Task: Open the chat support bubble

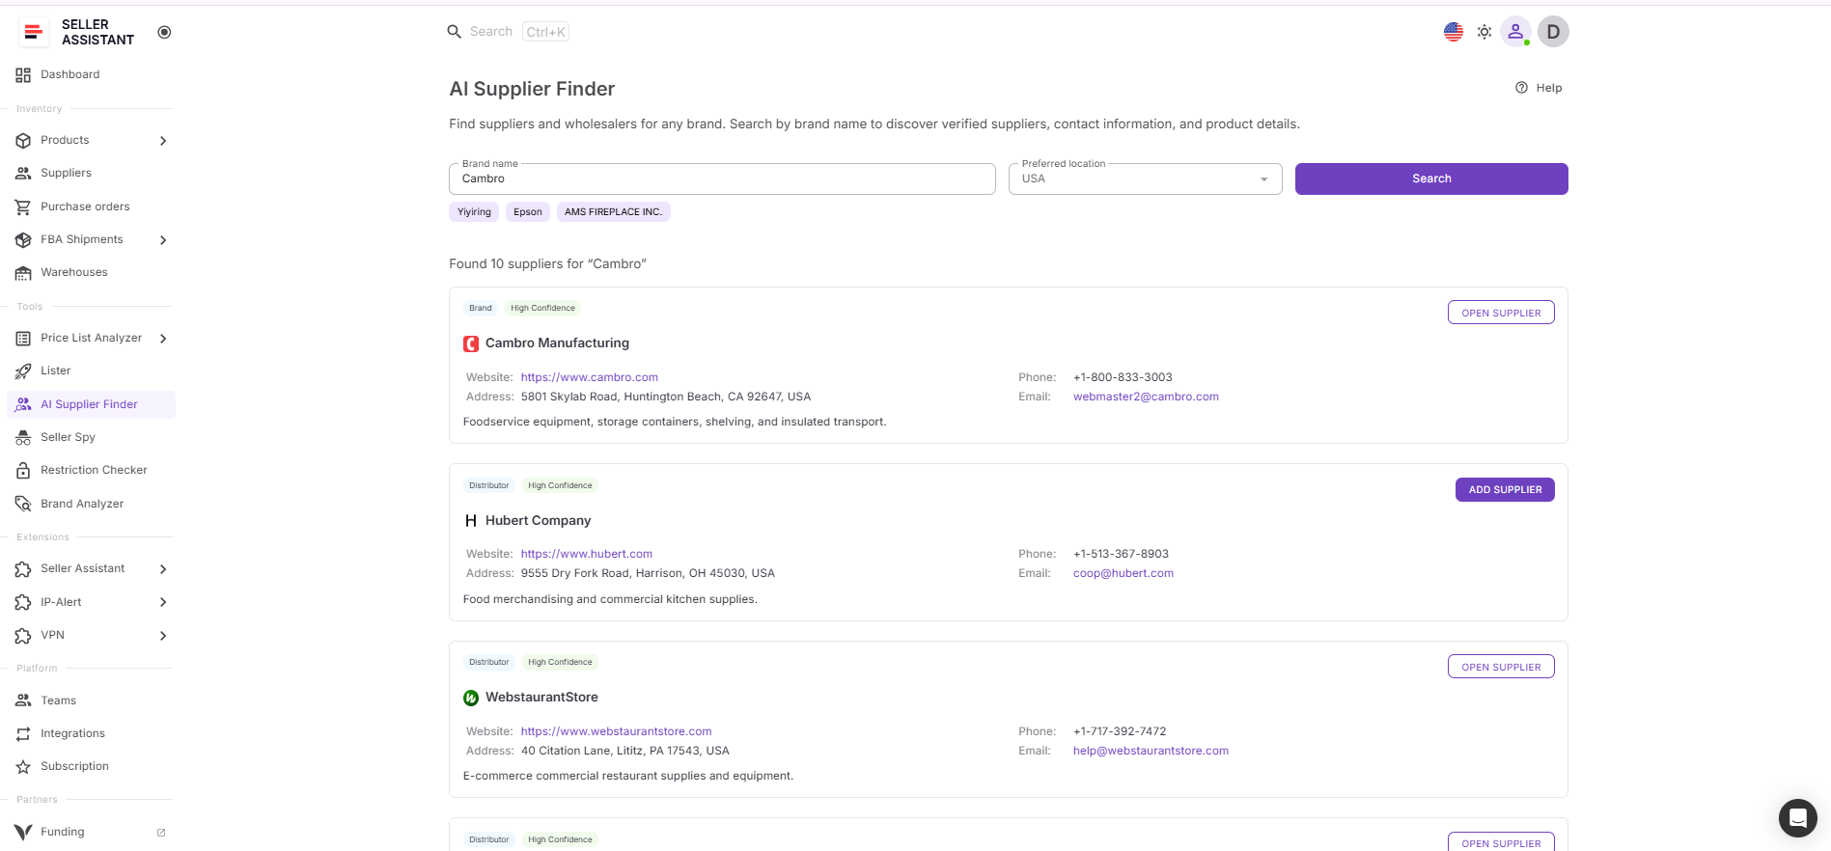Action: pyautogui.click(x=1797, y=818)
